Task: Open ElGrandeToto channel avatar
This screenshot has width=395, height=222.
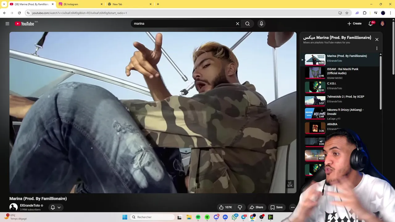Action: point(14,207)
